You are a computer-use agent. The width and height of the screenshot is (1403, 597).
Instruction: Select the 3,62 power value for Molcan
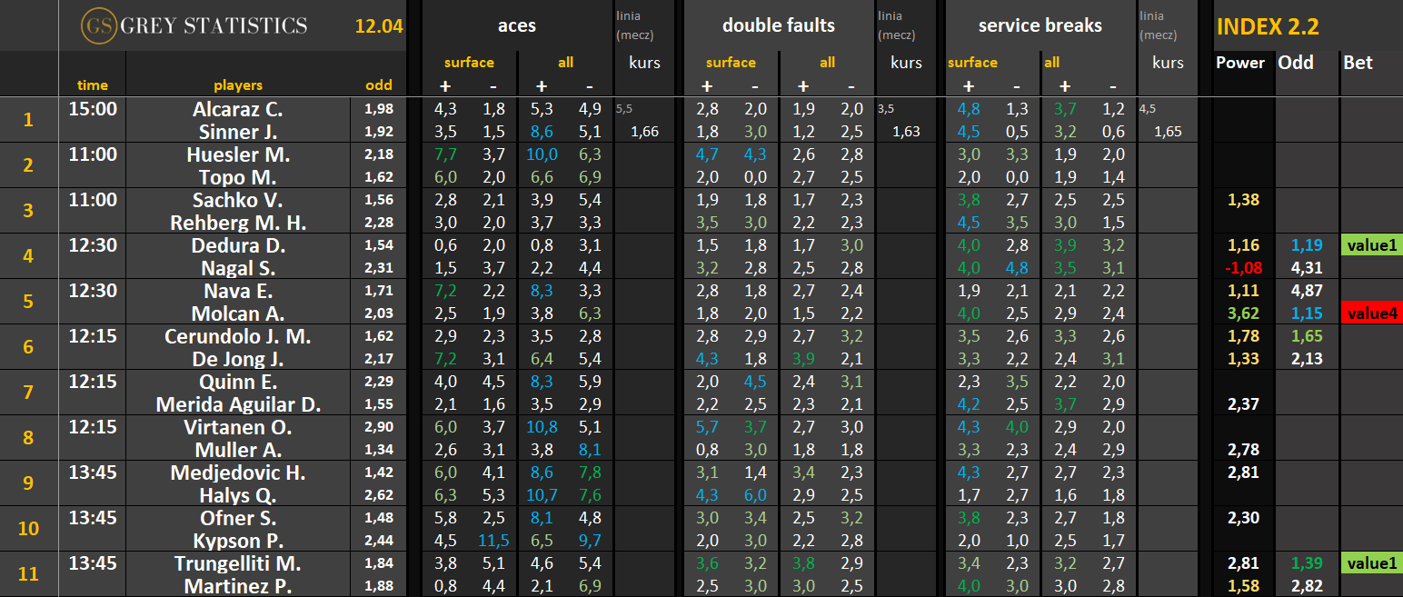coord(1242,313)
